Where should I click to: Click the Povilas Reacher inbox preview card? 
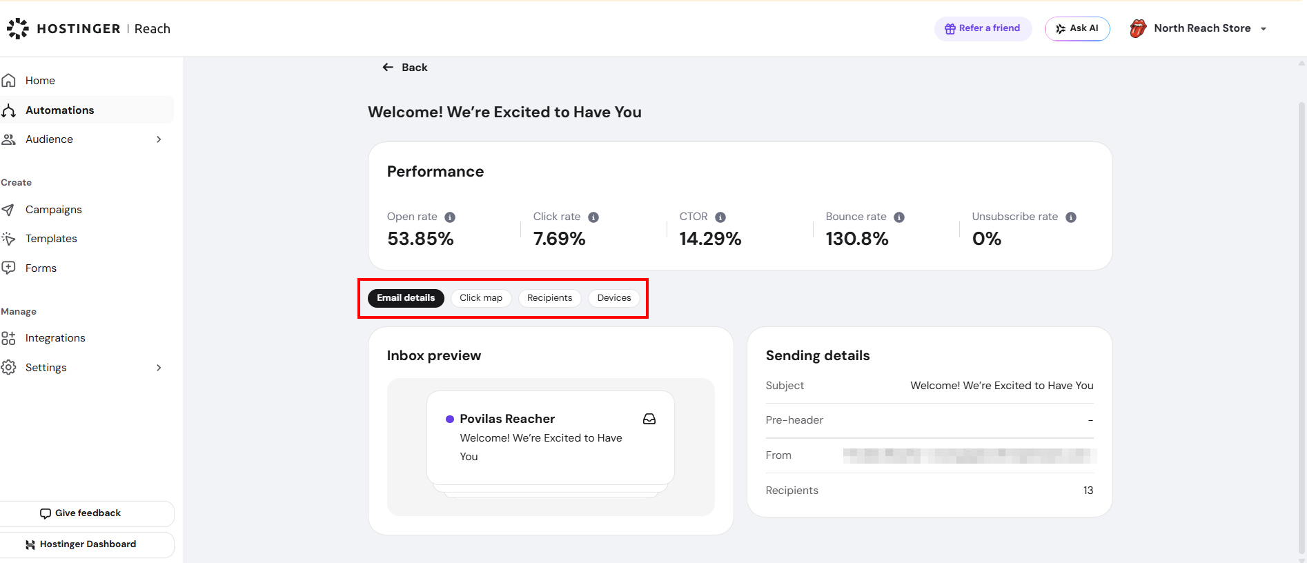pyautogui.click(x=551, y=438)
